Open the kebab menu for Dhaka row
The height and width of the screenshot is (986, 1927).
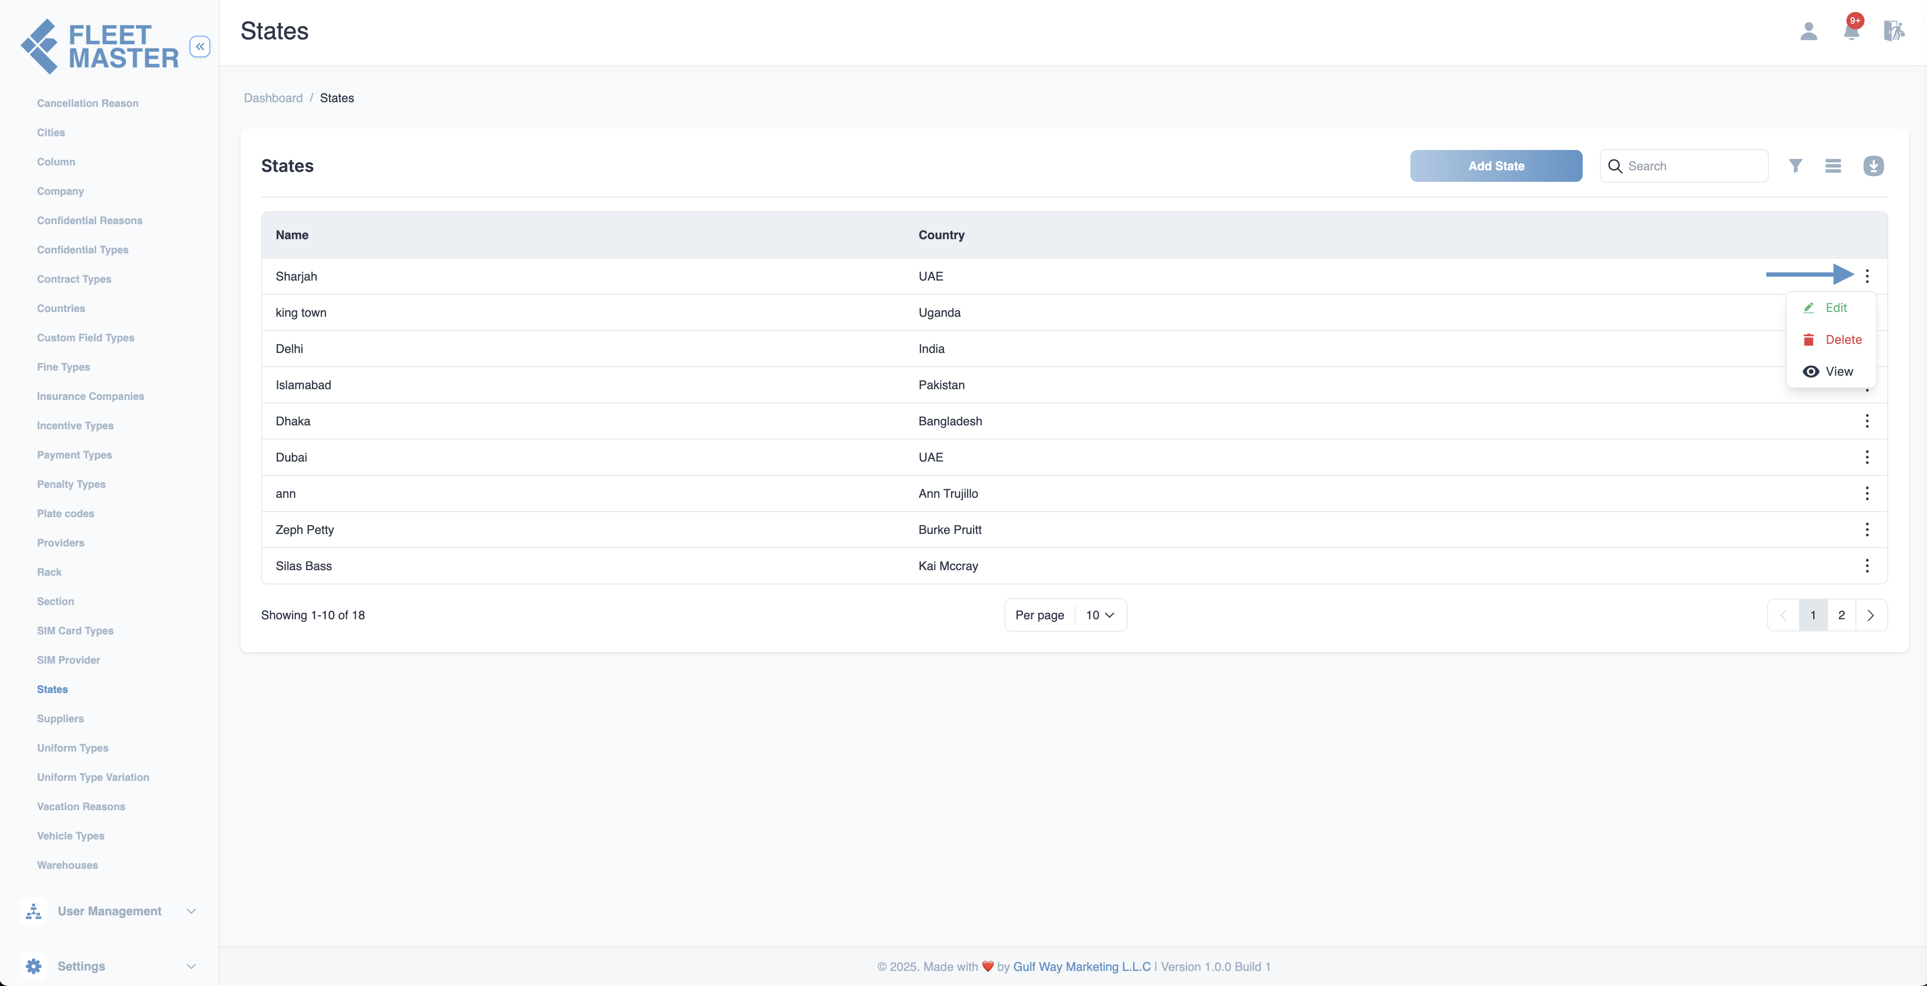pyautogui.click(x=1867, y=421)
